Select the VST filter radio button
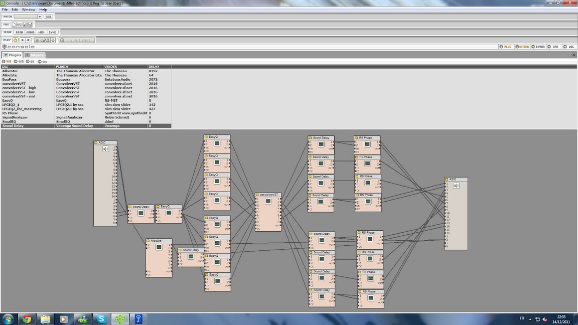 [4, 62]
